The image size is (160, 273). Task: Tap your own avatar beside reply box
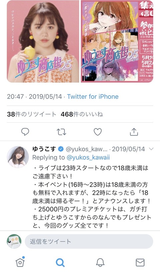click(14, 241)
